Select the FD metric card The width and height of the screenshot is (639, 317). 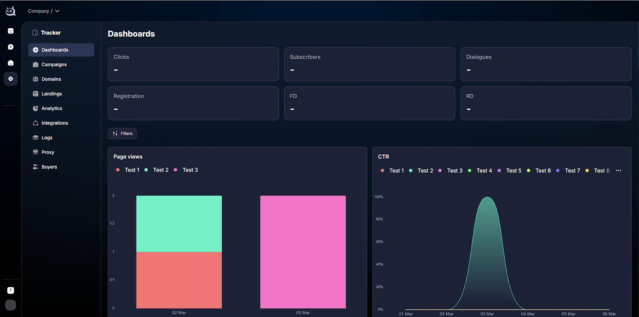[x=369, y=103]
